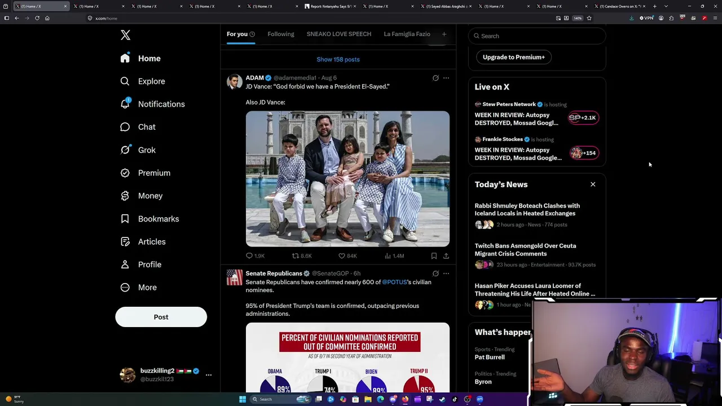This screenshot has height=406, width=722.
Task: Open more options on Senate Republicans post
Action: tap(446, 273)
